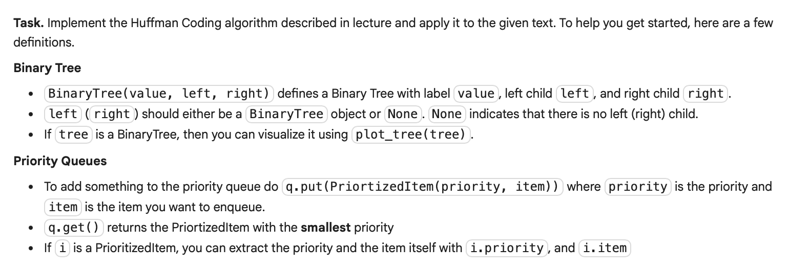Click the "right" code word after "right child"
The image size is (789, 269).
pos(705,94)
